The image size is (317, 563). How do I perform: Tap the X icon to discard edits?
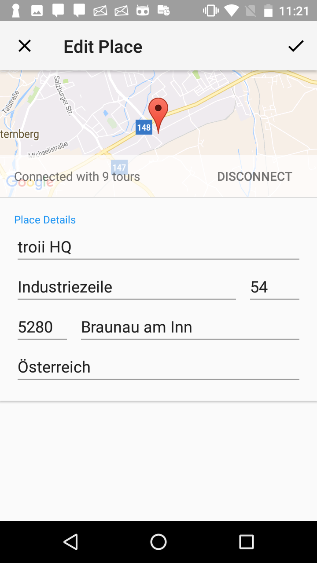25,46
